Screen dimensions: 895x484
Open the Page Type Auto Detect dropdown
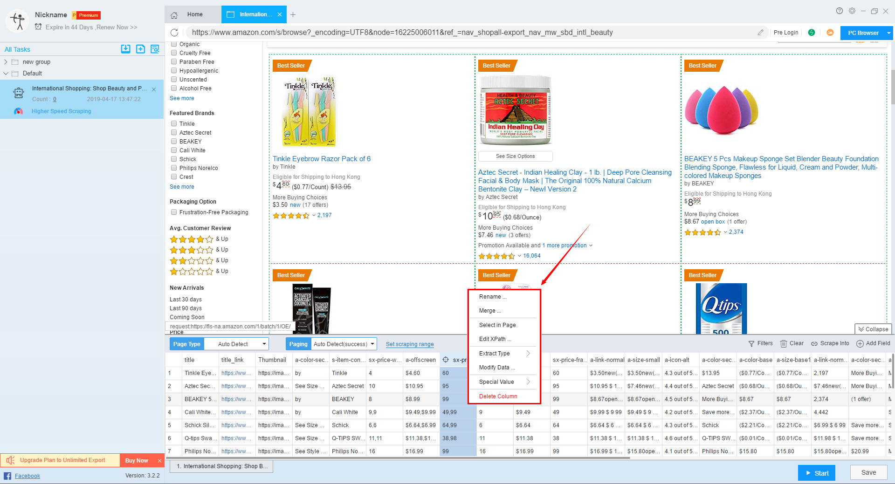236,344
